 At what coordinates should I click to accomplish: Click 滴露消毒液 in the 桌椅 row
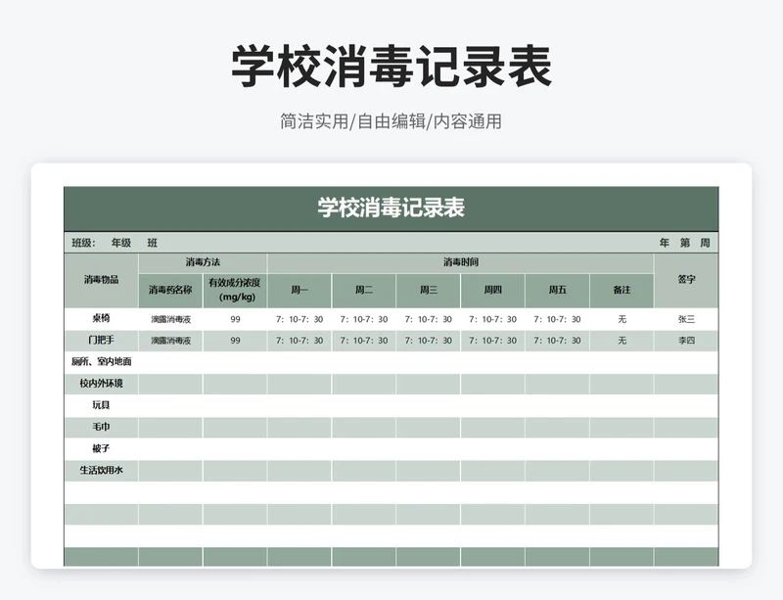pos(170,319)
